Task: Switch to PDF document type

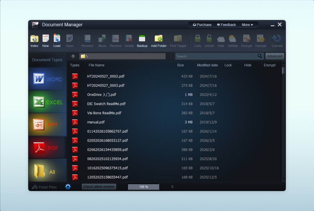Action: (x=47, y=148)
